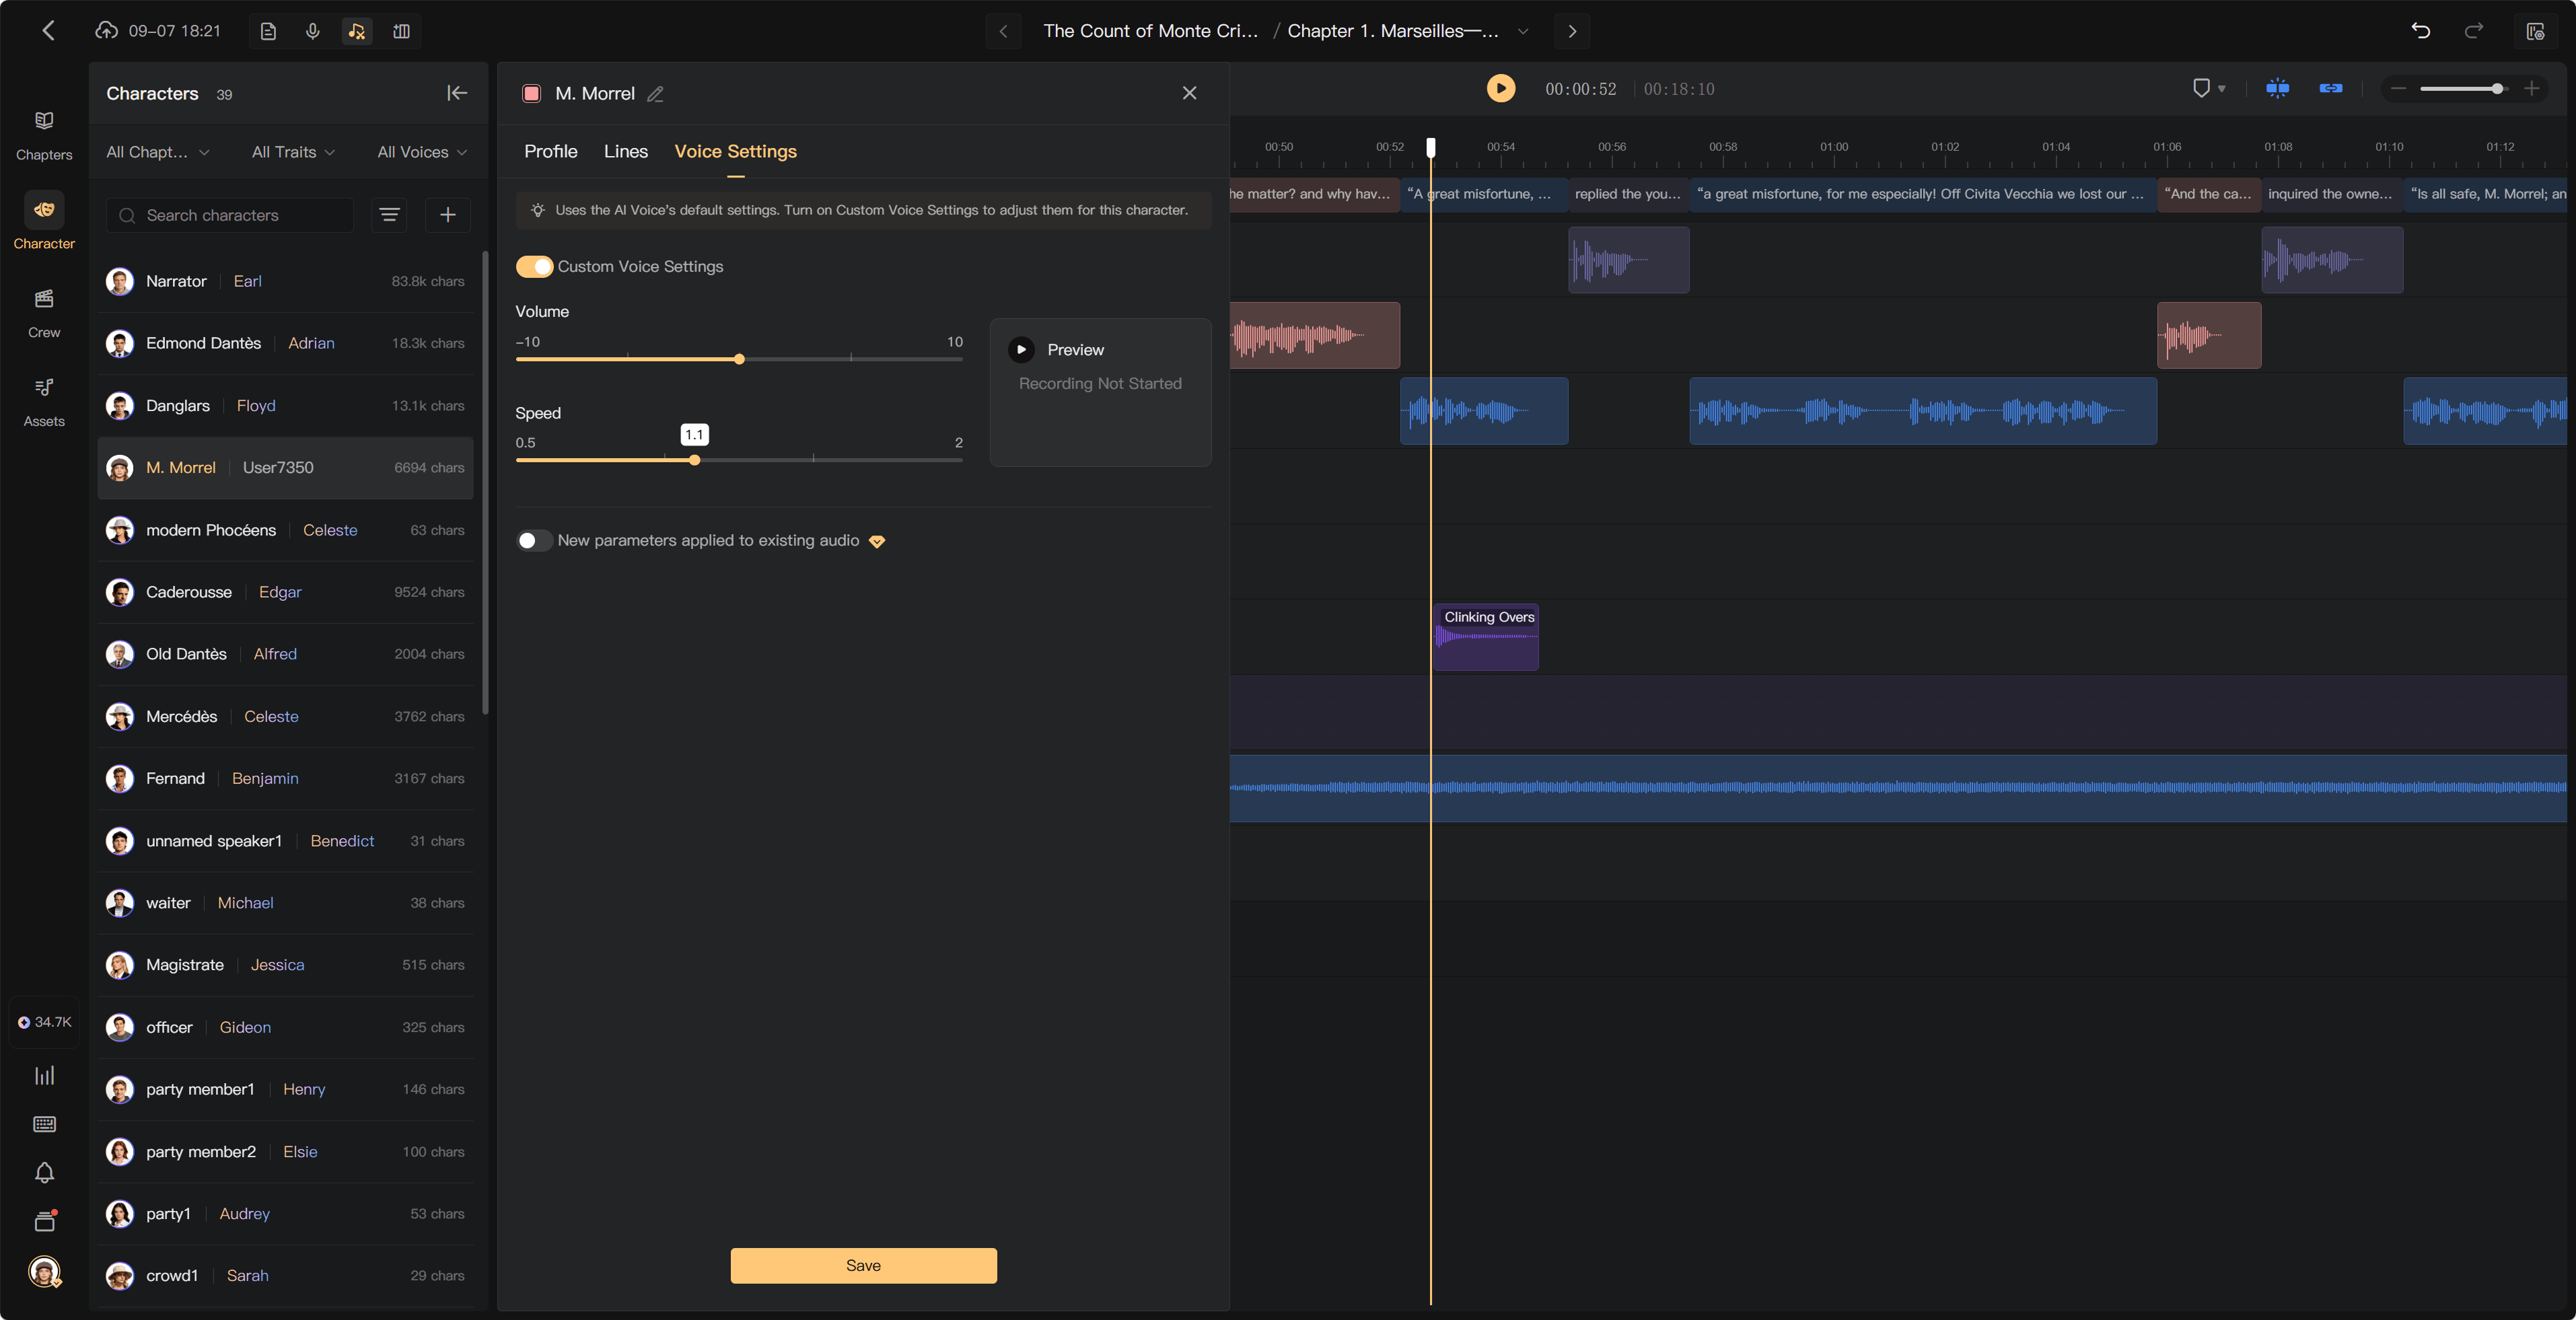
Task: Save the voice settings
Action: click(863, 1265)
